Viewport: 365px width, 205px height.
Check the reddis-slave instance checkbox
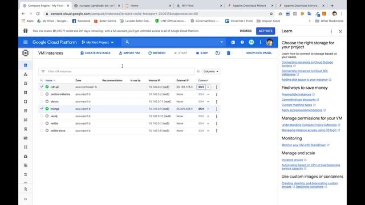(x=42, y=130)
